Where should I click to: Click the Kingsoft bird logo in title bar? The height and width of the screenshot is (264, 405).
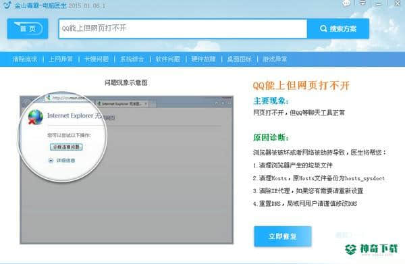click(x=7, y=5)
